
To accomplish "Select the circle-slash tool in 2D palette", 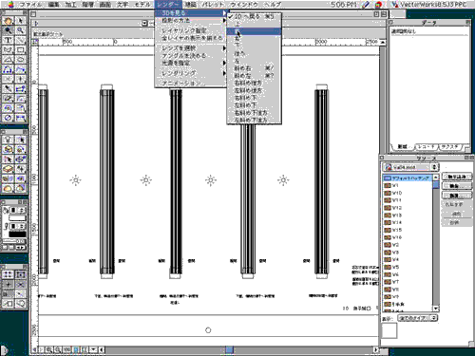I will pos(8,118).
